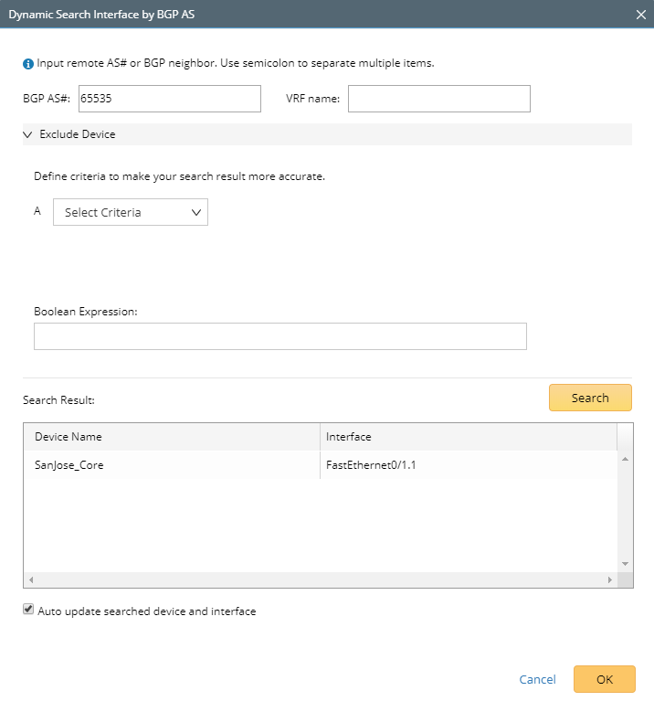The width and height of the screenshot is (654, 712).
Task: Click the VRF name text field
Action: [x=438, y=99]
